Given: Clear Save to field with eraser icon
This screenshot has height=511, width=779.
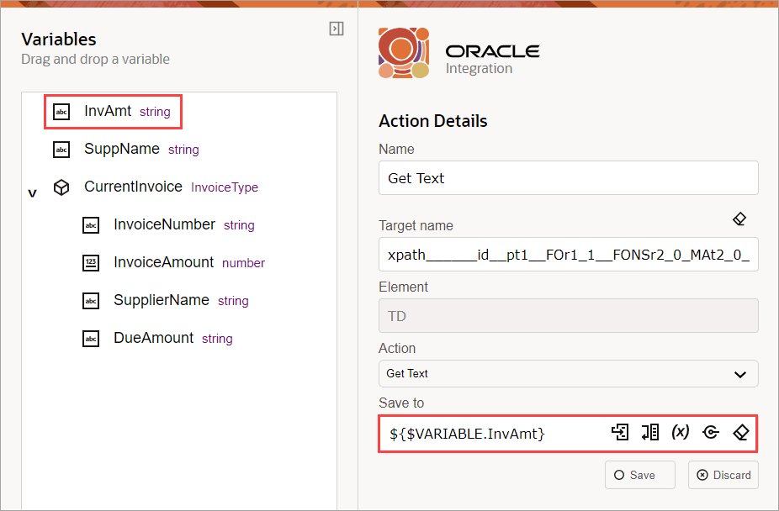Looking at the screenshot, I should coord(741,432).
